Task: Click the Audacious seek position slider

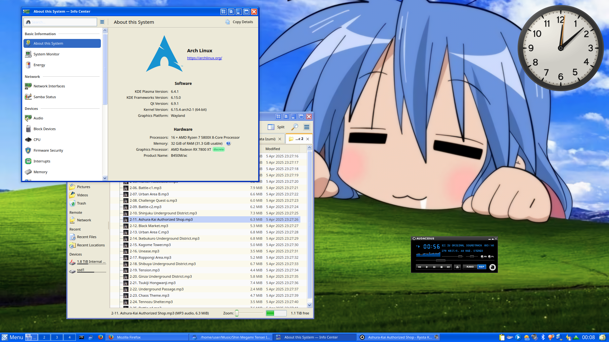Action: [x=455, y=261]
